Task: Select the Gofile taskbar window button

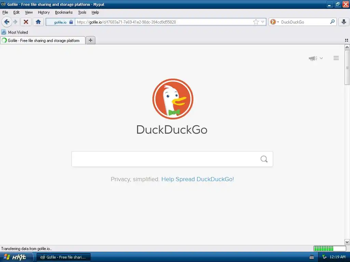Action: click(x=63, y=257)
